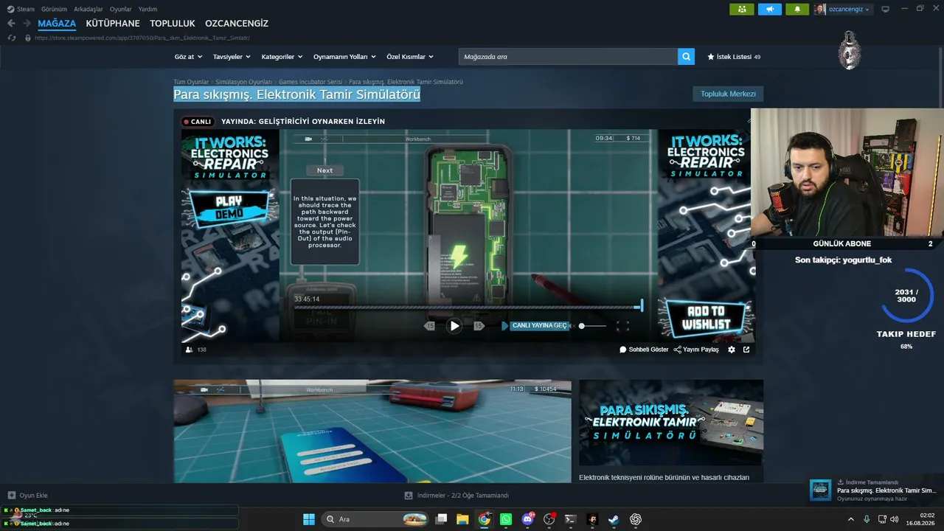The width and height of the screenshot is (944, 531).
Task: Open ChatGPT from the taskbar
Action: (x=636, y=519)
